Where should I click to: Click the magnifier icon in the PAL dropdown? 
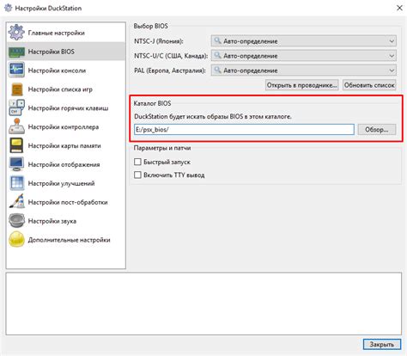click(218, 70)
